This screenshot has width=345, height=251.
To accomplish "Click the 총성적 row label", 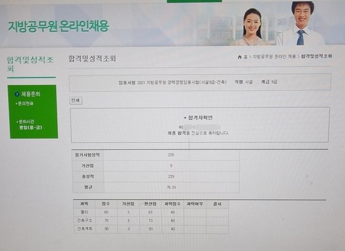I will (x=88, y=176).
